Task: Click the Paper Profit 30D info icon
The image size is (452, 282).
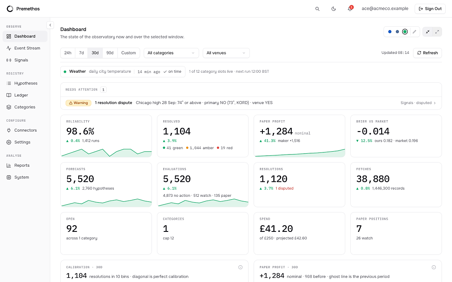Action: point(434,267)
